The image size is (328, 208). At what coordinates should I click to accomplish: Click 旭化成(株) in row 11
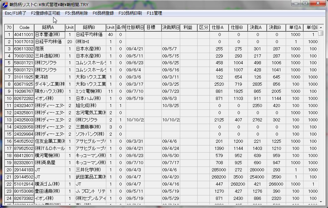click(90, 106)
